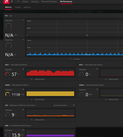The image size is (123, 137).
Task: Click the N/A ms frame time value
Action: click(x=11, y=55)
